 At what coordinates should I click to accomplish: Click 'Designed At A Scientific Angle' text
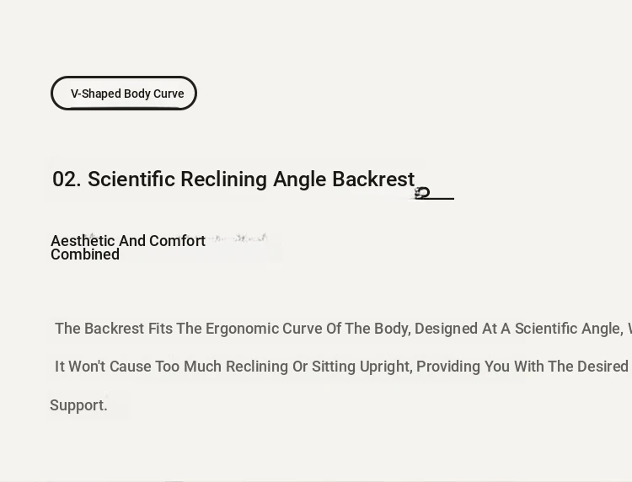point(518,329)
